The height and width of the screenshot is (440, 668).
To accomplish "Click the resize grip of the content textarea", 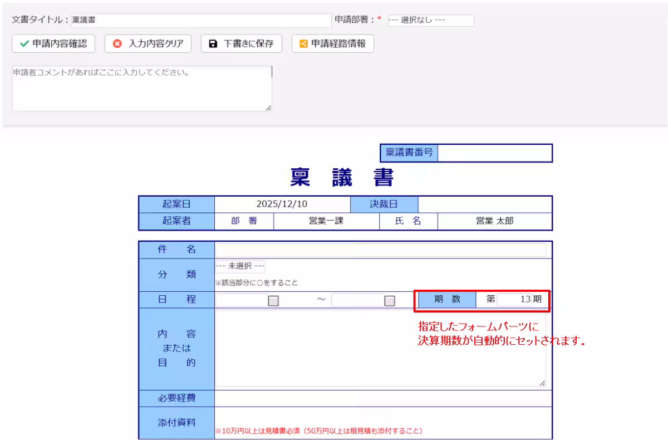I will 543,383.
